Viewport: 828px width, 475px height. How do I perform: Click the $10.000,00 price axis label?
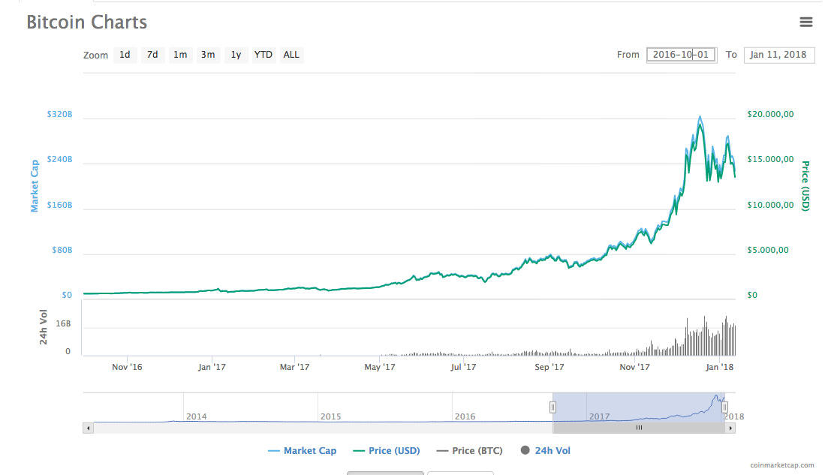[770, 205]
